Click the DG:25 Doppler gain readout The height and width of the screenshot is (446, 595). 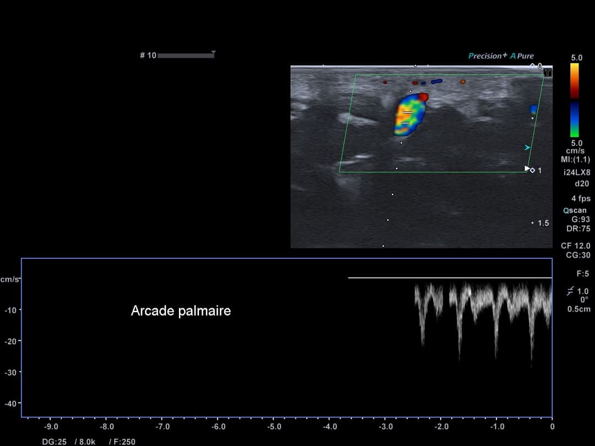(54, 442)
